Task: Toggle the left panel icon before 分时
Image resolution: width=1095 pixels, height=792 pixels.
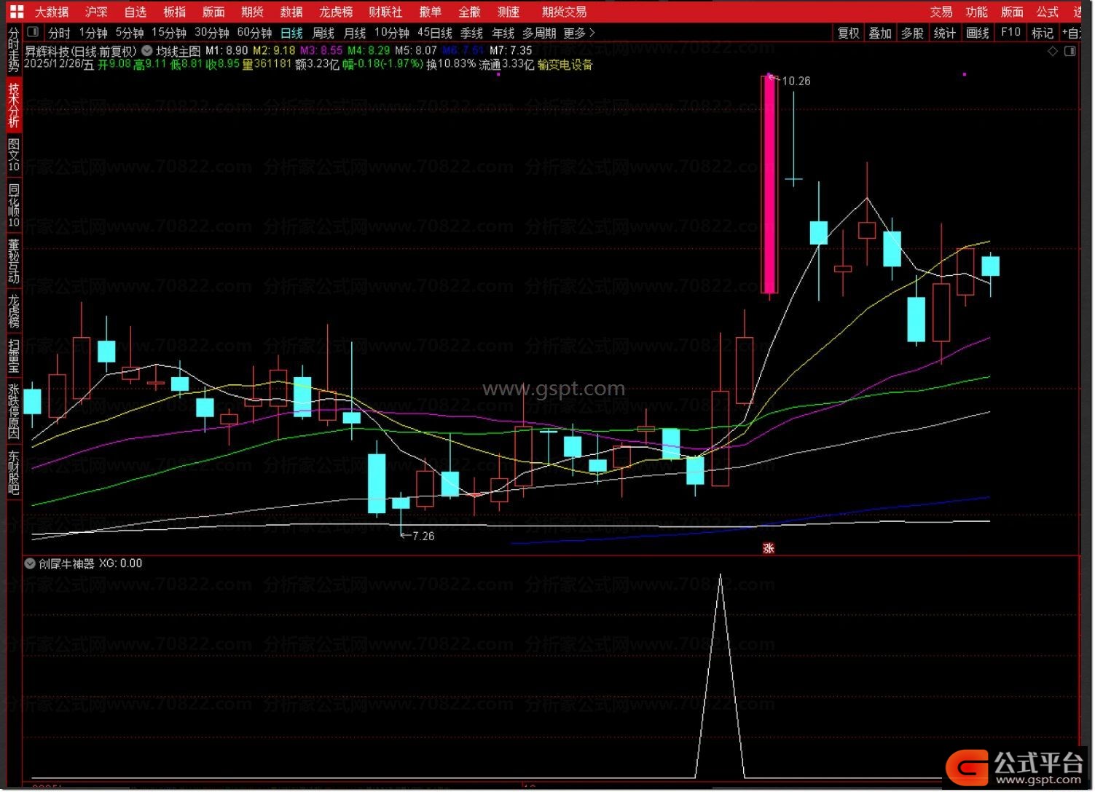Action: pyautogui.click(x=33, y=33)
